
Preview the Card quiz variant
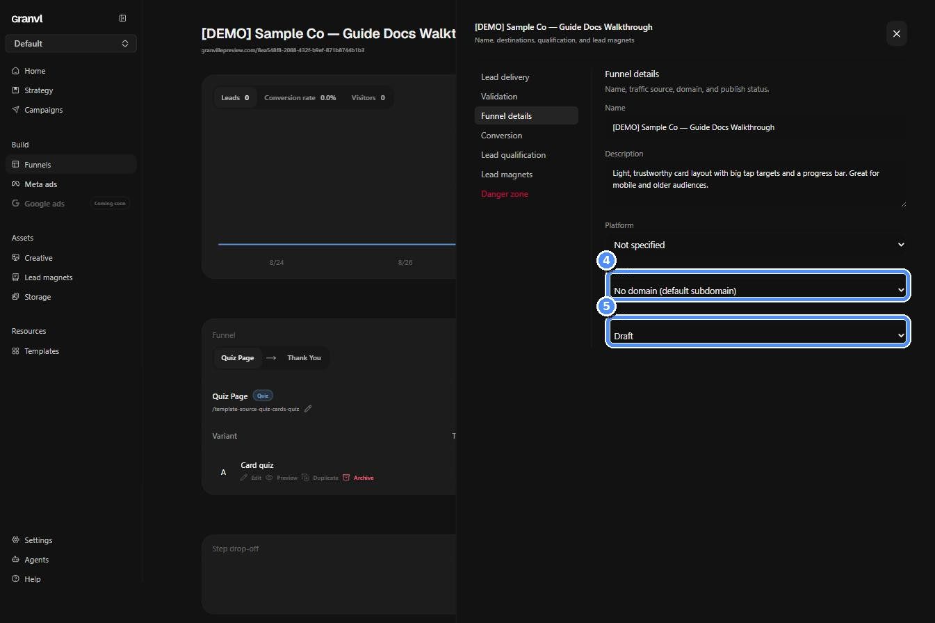(282, 478)
